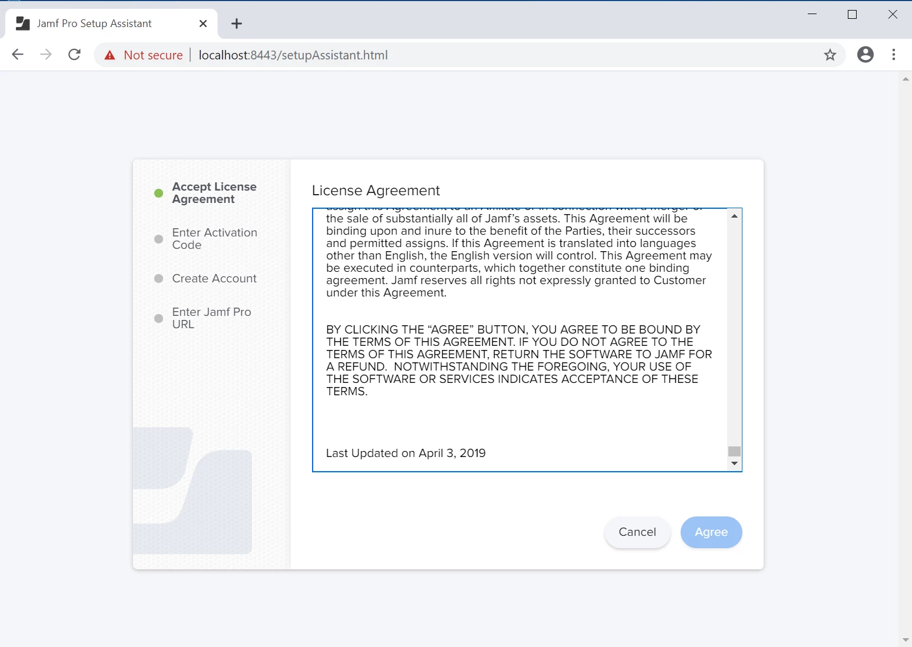This screenshot has width=912, height=647.
Task: Click the green dot beside Accept License Agreement
Action: tap(158, 193)
